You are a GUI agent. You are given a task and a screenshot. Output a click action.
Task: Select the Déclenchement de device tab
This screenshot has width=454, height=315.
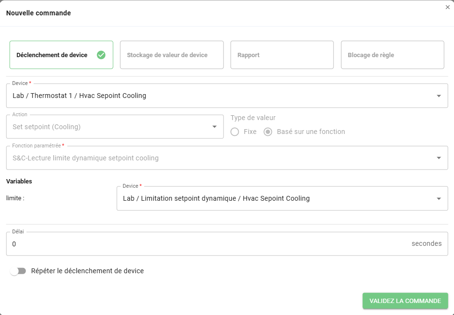(52, 55)
